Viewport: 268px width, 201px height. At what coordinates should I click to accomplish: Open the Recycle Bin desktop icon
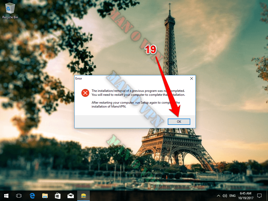(10, 11)
